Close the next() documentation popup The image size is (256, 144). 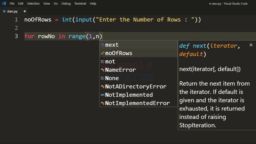coord(251,45)
